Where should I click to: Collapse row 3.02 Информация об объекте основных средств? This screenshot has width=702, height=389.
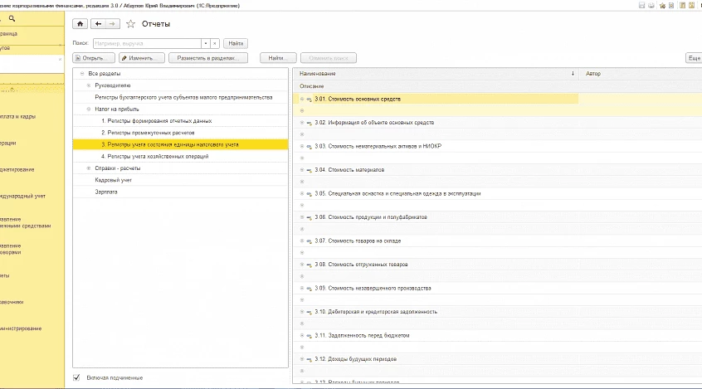point(302,122)
